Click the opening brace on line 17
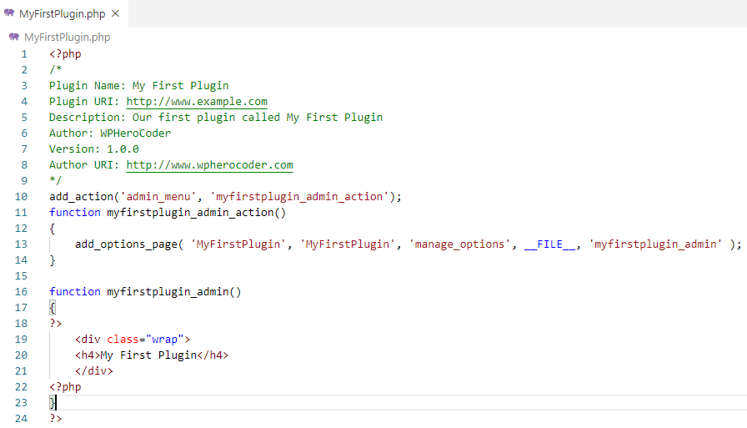 (53, 308)
